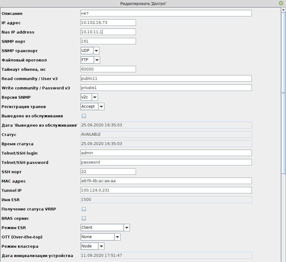Click the 'Nas IP address' field

click(x=108, y=32)
